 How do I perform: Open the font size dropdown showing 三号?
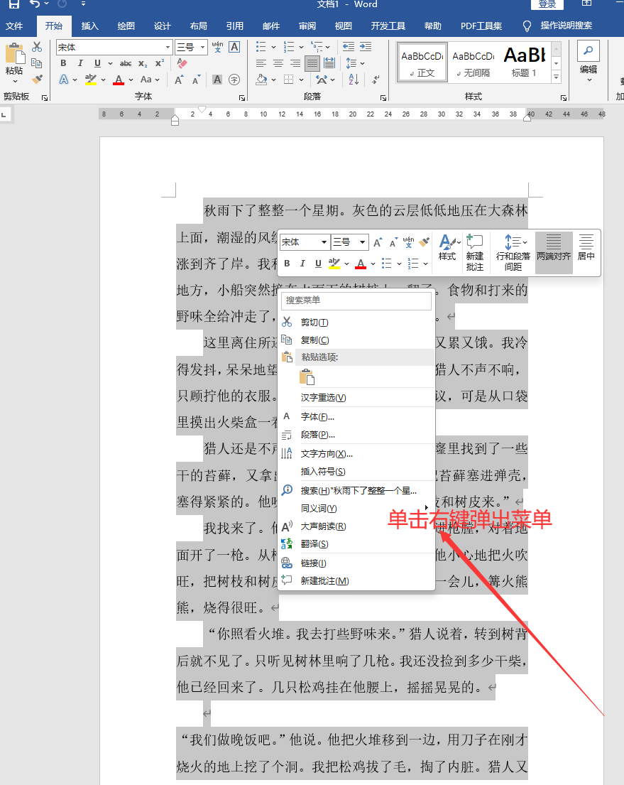pyautogui.click(x=202, y=48)
